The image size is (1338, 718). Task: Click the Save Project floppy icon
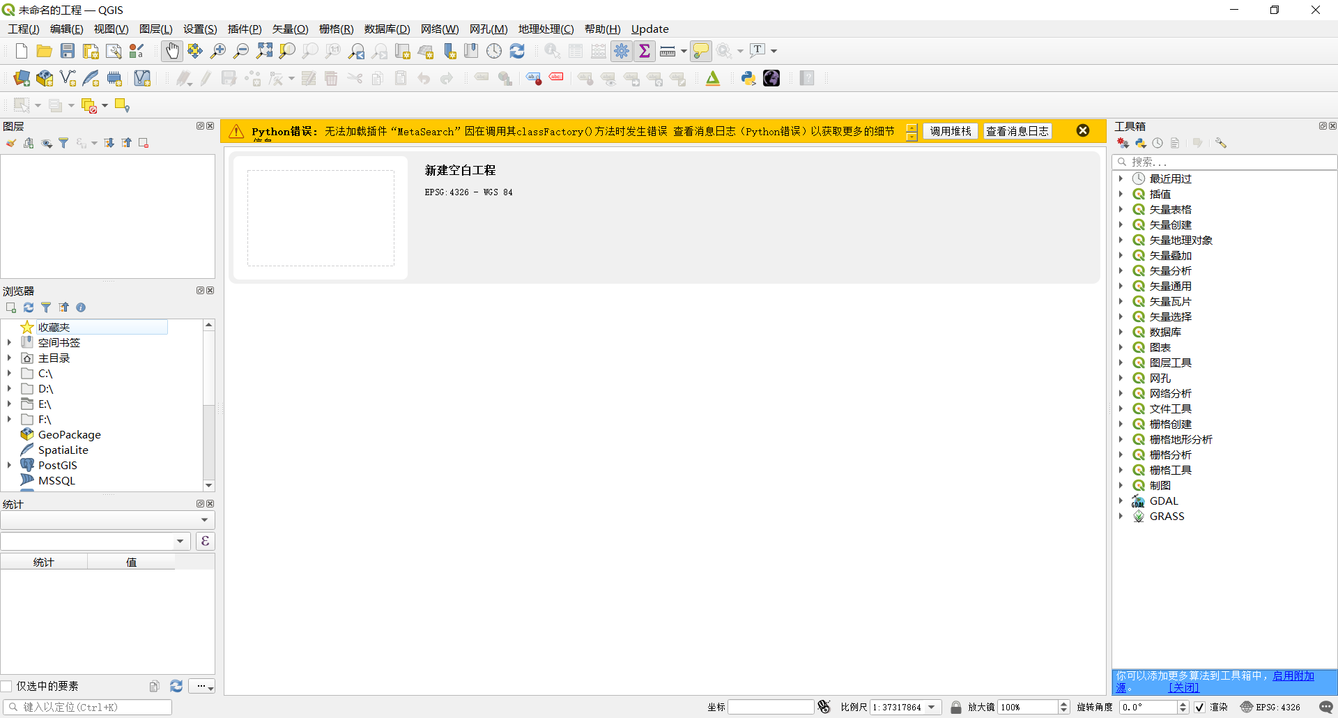point(68,51)
